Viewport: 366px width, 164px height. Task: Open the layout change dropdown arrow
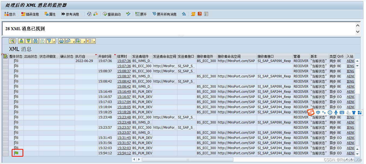tap(94, 41)
